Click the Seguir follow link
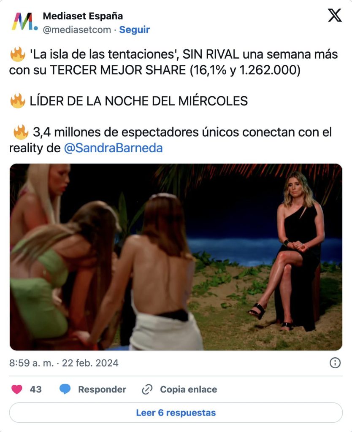This screenshot has height=432, width=352. pos(134,30)
